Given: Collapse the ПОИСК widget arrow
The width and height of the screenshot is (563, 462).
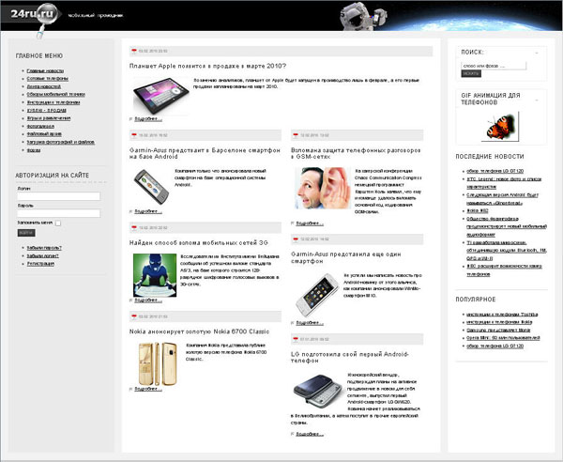Looking at the screenshot, I should point(537,53).
